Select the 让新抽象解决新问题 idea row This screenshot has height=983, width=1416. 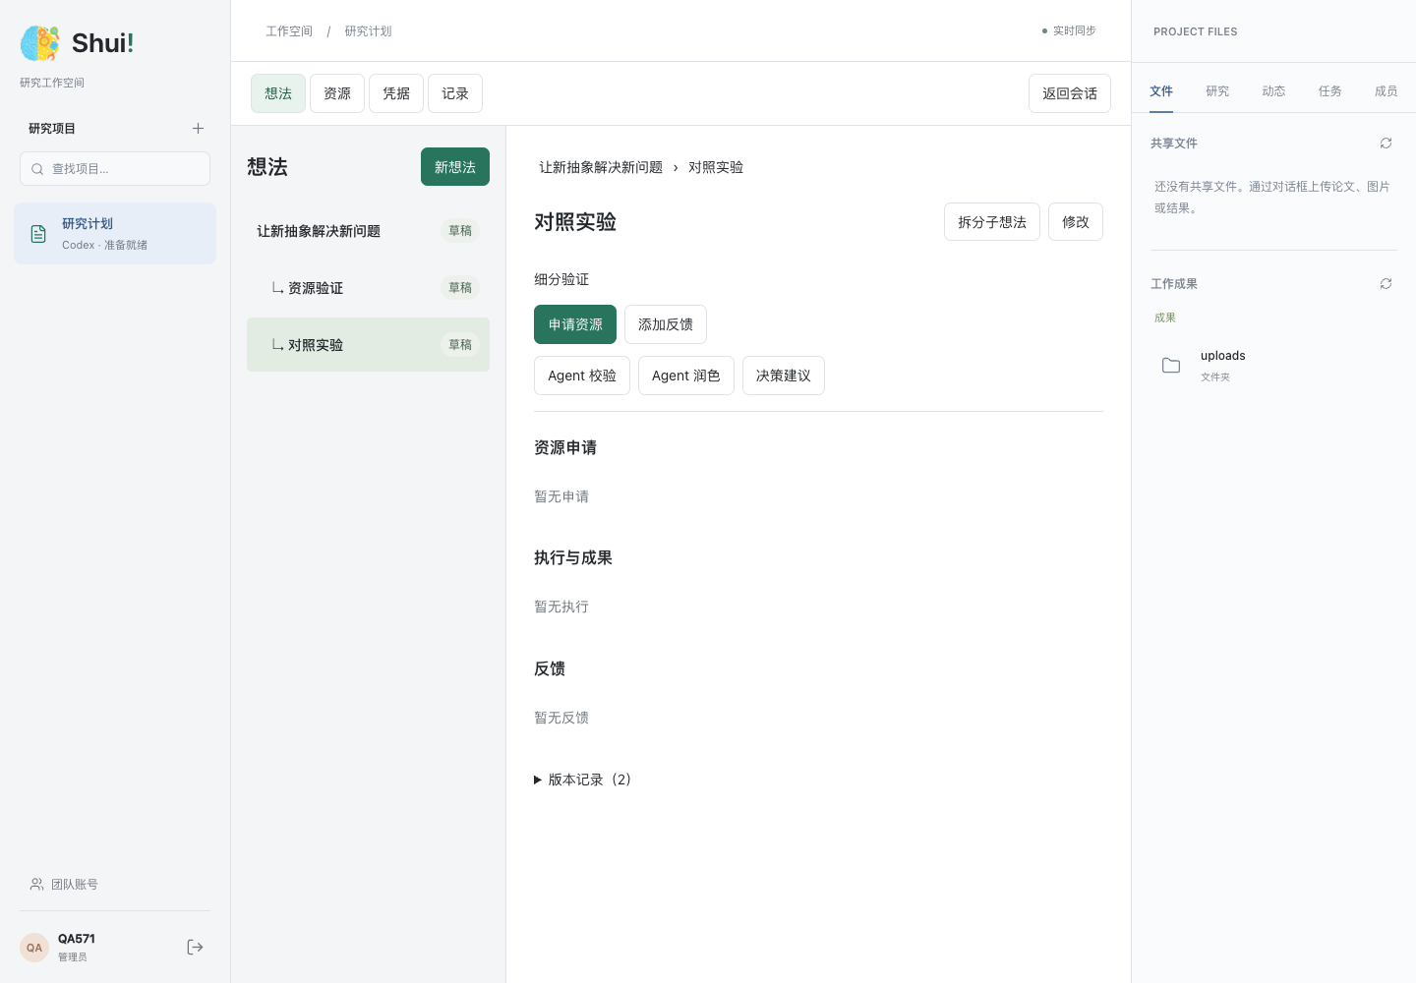pos(368,231)
